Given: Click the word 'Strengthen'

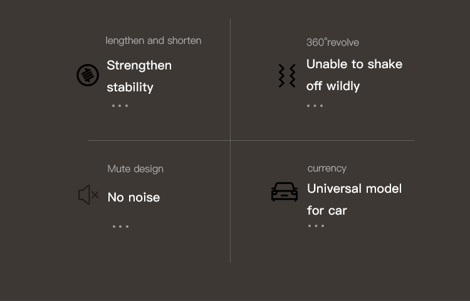Looking at the screenshot, I should point(139,65).
